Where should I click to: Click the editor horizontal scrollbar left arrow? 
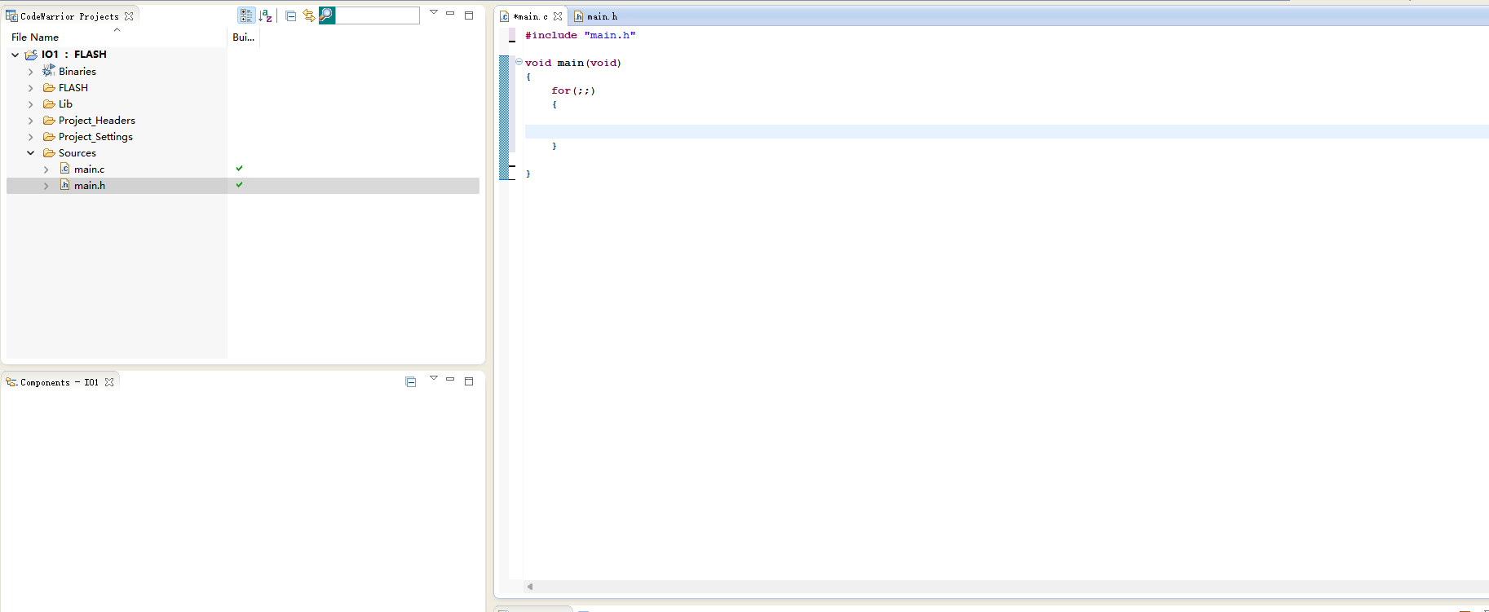pos(530,587)
